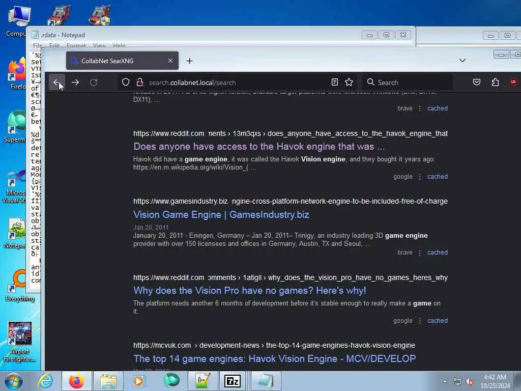This screenshot has width=521, height=391.
Task: Open the muted volume tray icon
Action: [x=470, y=382]
